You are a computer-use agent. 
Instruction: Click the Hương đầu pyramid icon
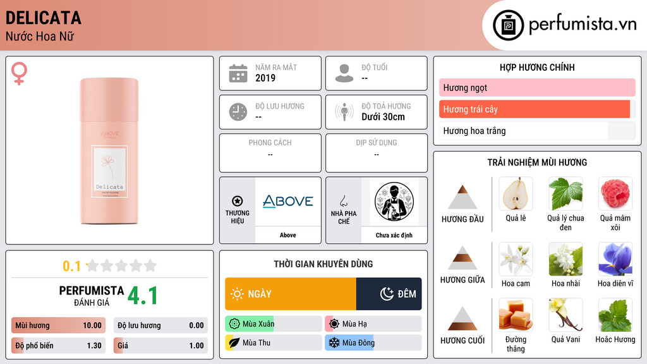[x=463, y=197]
